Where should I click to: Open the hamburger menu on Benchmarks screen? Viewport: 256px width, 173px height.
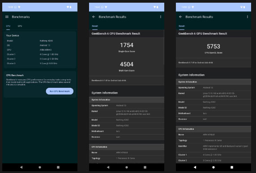[x=7, y=17]
